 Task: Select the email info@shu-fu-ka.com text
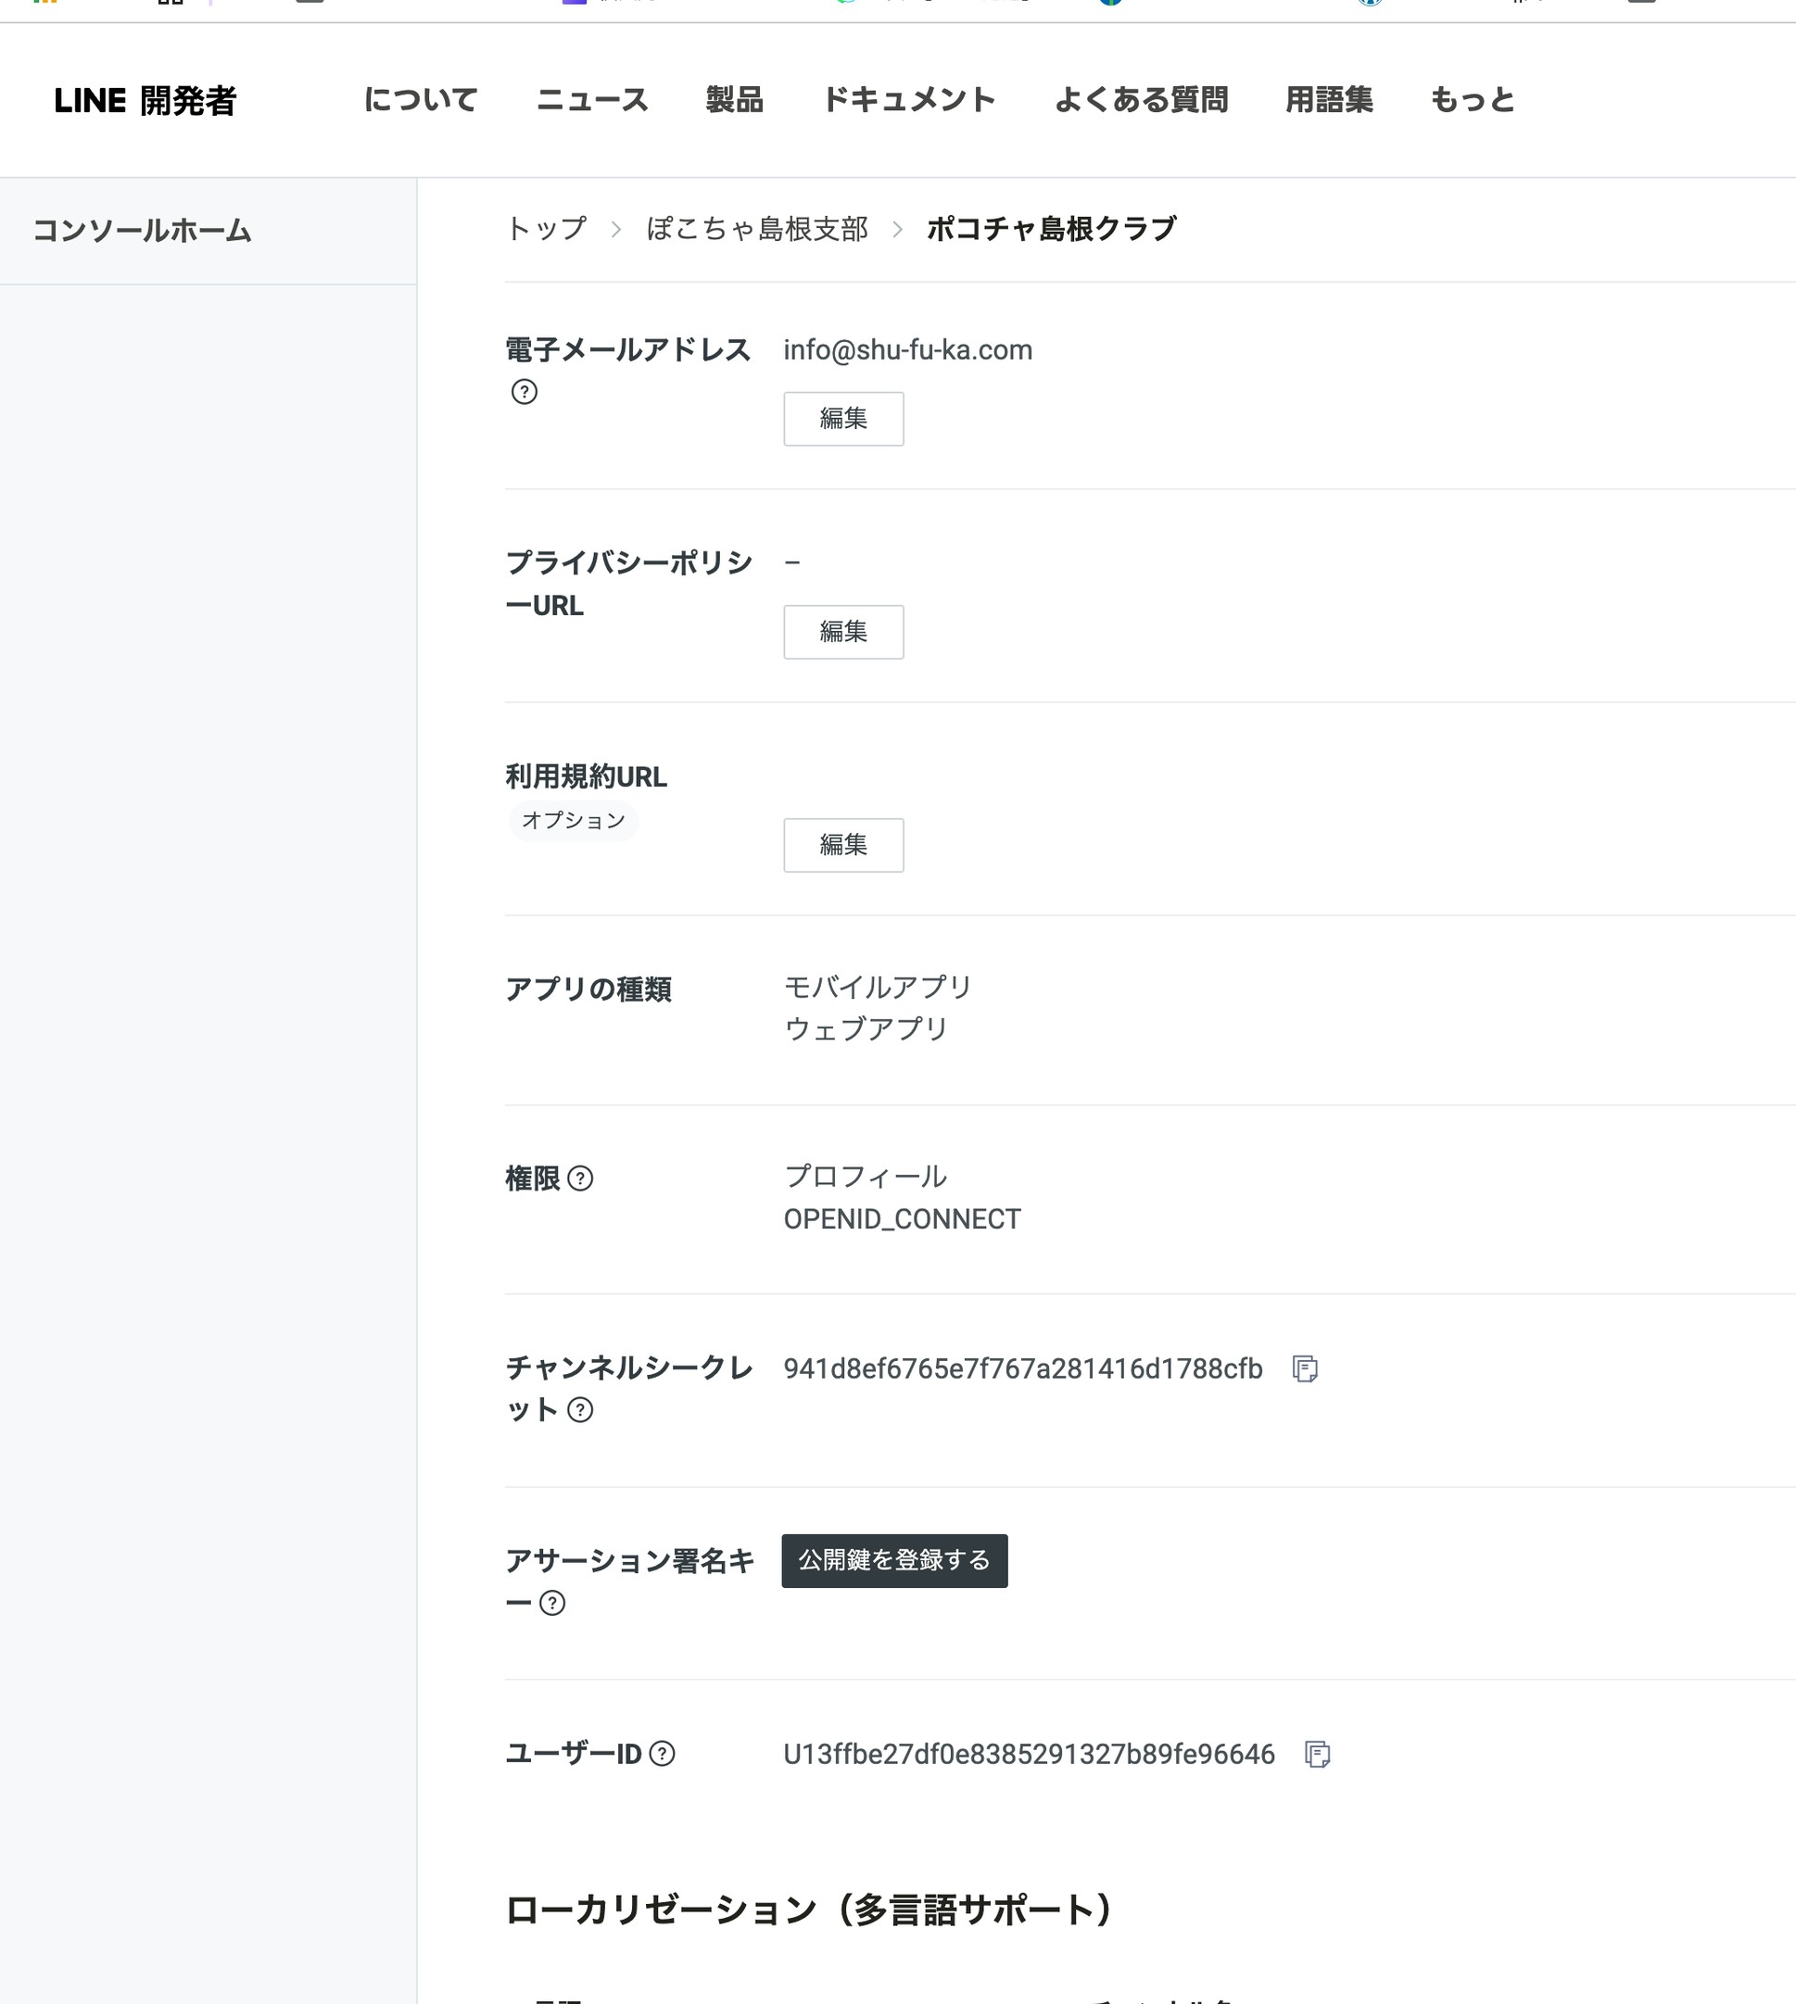coord(908,350)
